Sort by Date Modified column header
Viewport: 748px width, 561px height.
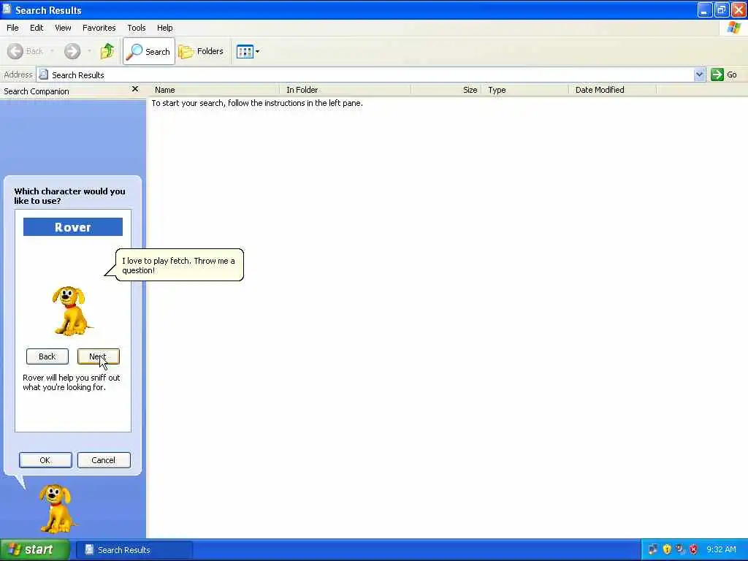(613, 90)
